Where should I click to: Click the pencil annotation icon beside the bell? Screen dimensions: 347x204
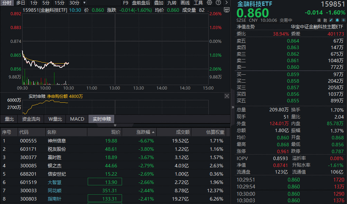[331, 20]
